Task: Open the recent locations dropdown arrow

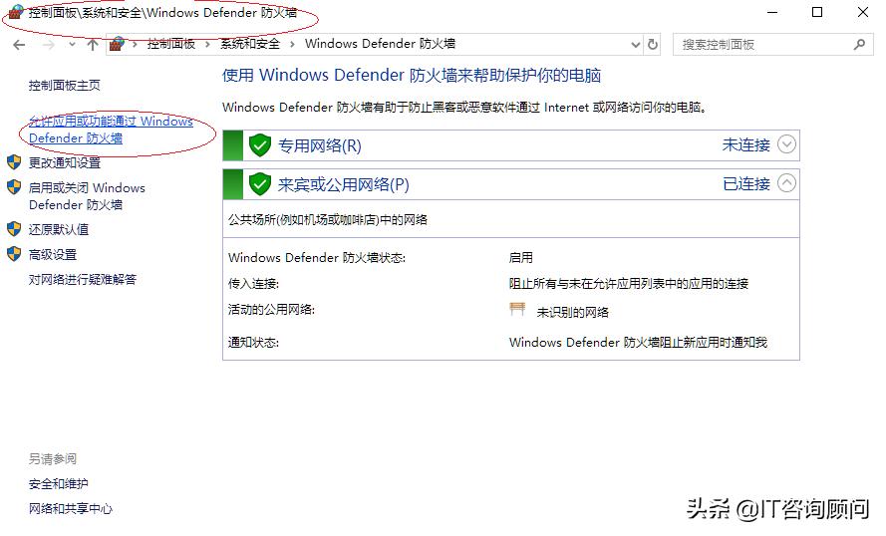Action: tap(72, 45)
